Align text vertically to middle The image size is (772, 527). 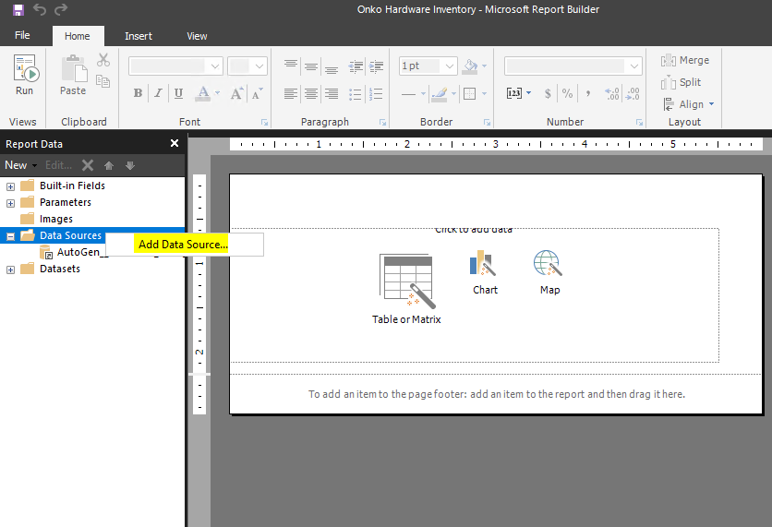(310, 66)
